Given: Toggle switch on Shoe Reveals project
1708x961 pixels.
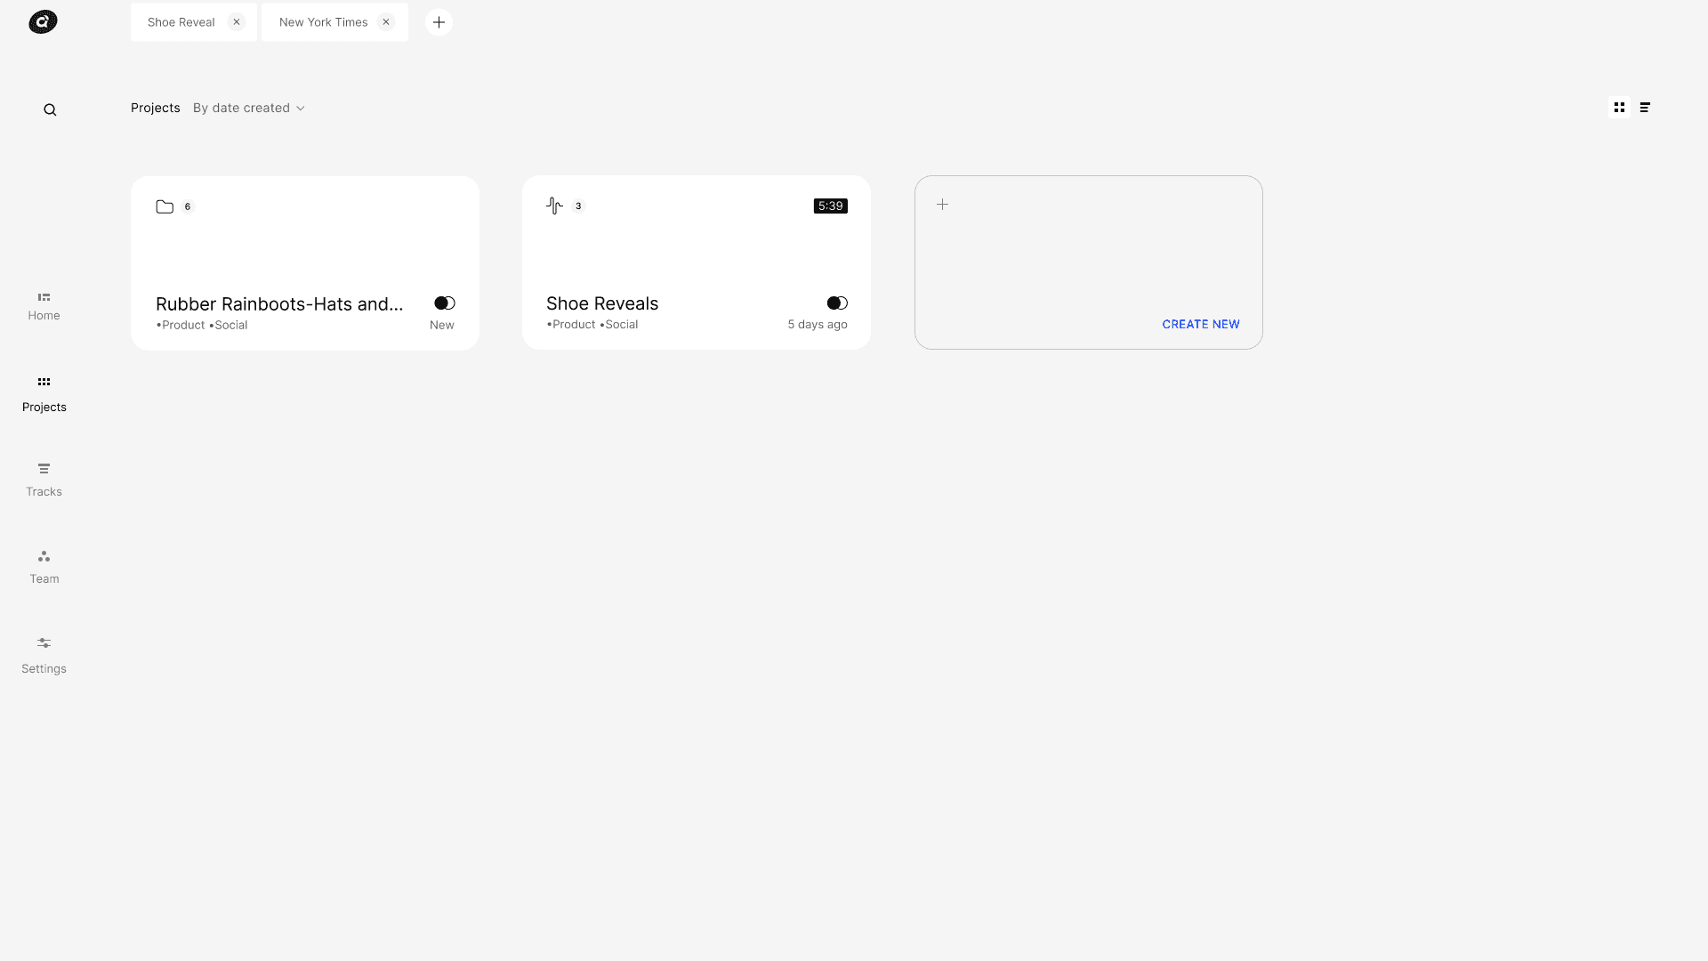Looking at the screenshot, I should click(x=837, y=303).
